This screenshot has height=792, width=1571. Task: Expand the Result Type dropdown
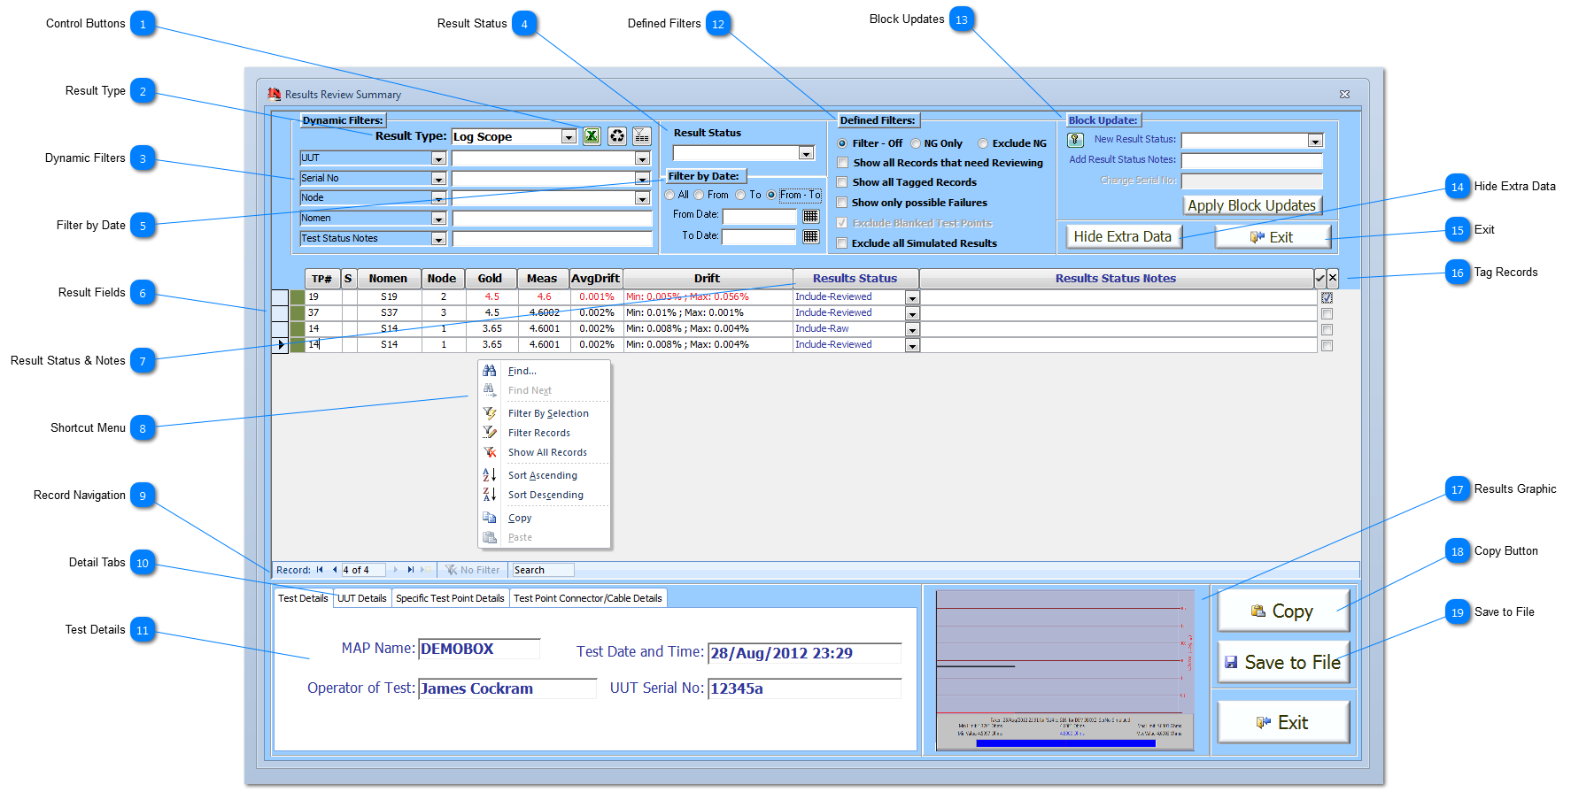pyautogui.click(x=569, y=137)
